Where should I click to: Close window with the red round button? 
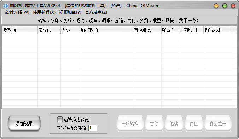coord(233,6)
